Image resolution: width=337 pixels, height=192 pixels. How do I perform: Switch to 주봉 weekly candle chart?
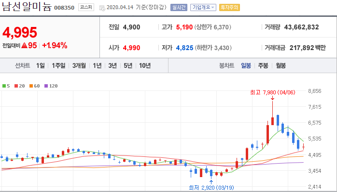pyautogui.click(x=263, y=65)
